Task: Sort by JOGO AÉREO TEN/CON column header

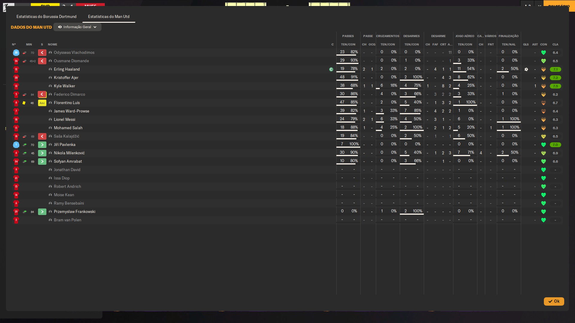Action: 465,45
